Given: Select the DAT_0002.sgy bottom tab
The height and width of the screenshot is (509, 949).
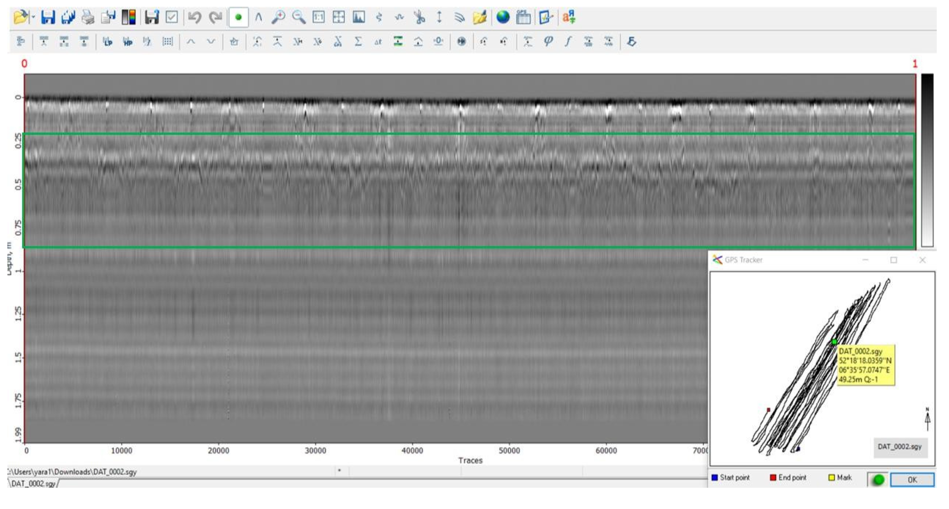Looking at the screenshot, I should (x=33, y=484).
